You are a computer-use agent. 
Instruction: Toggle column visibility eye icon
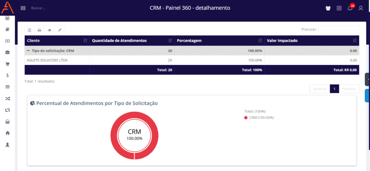tap(50, 30)
